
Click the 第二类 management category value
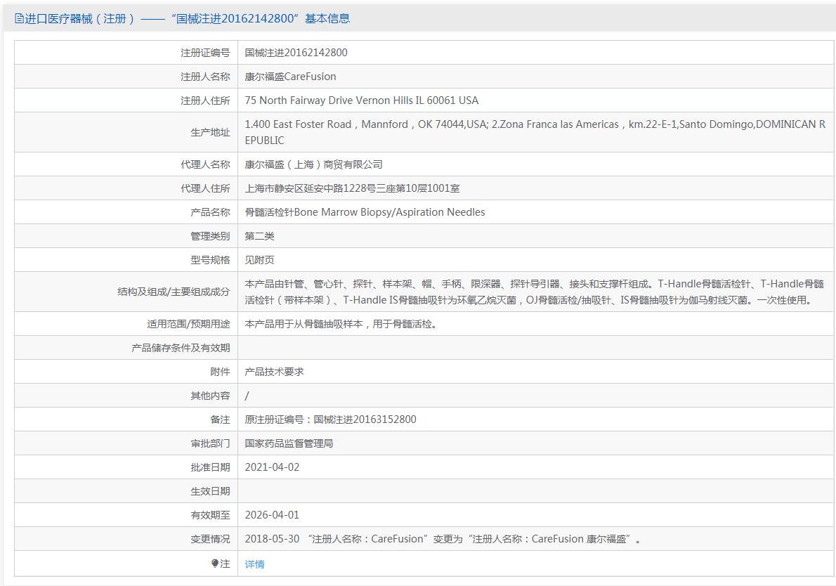[260, 236]
